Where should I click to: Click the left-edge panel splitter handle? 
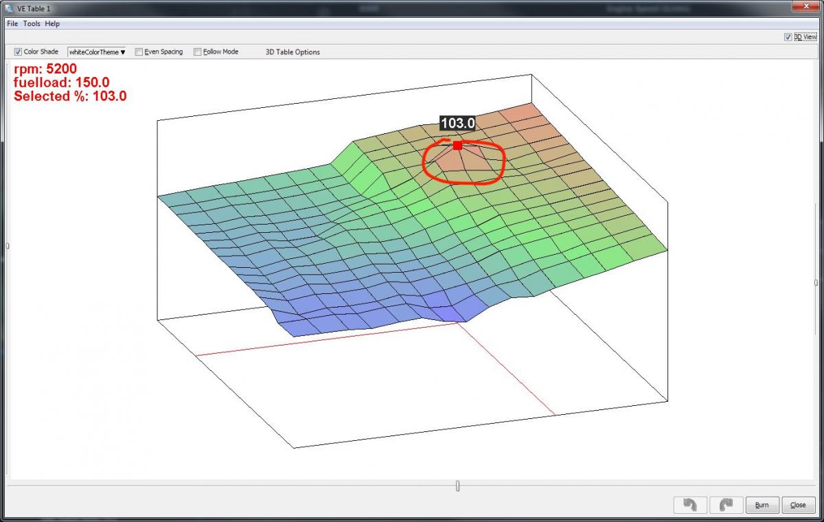(x=7, y=246)
